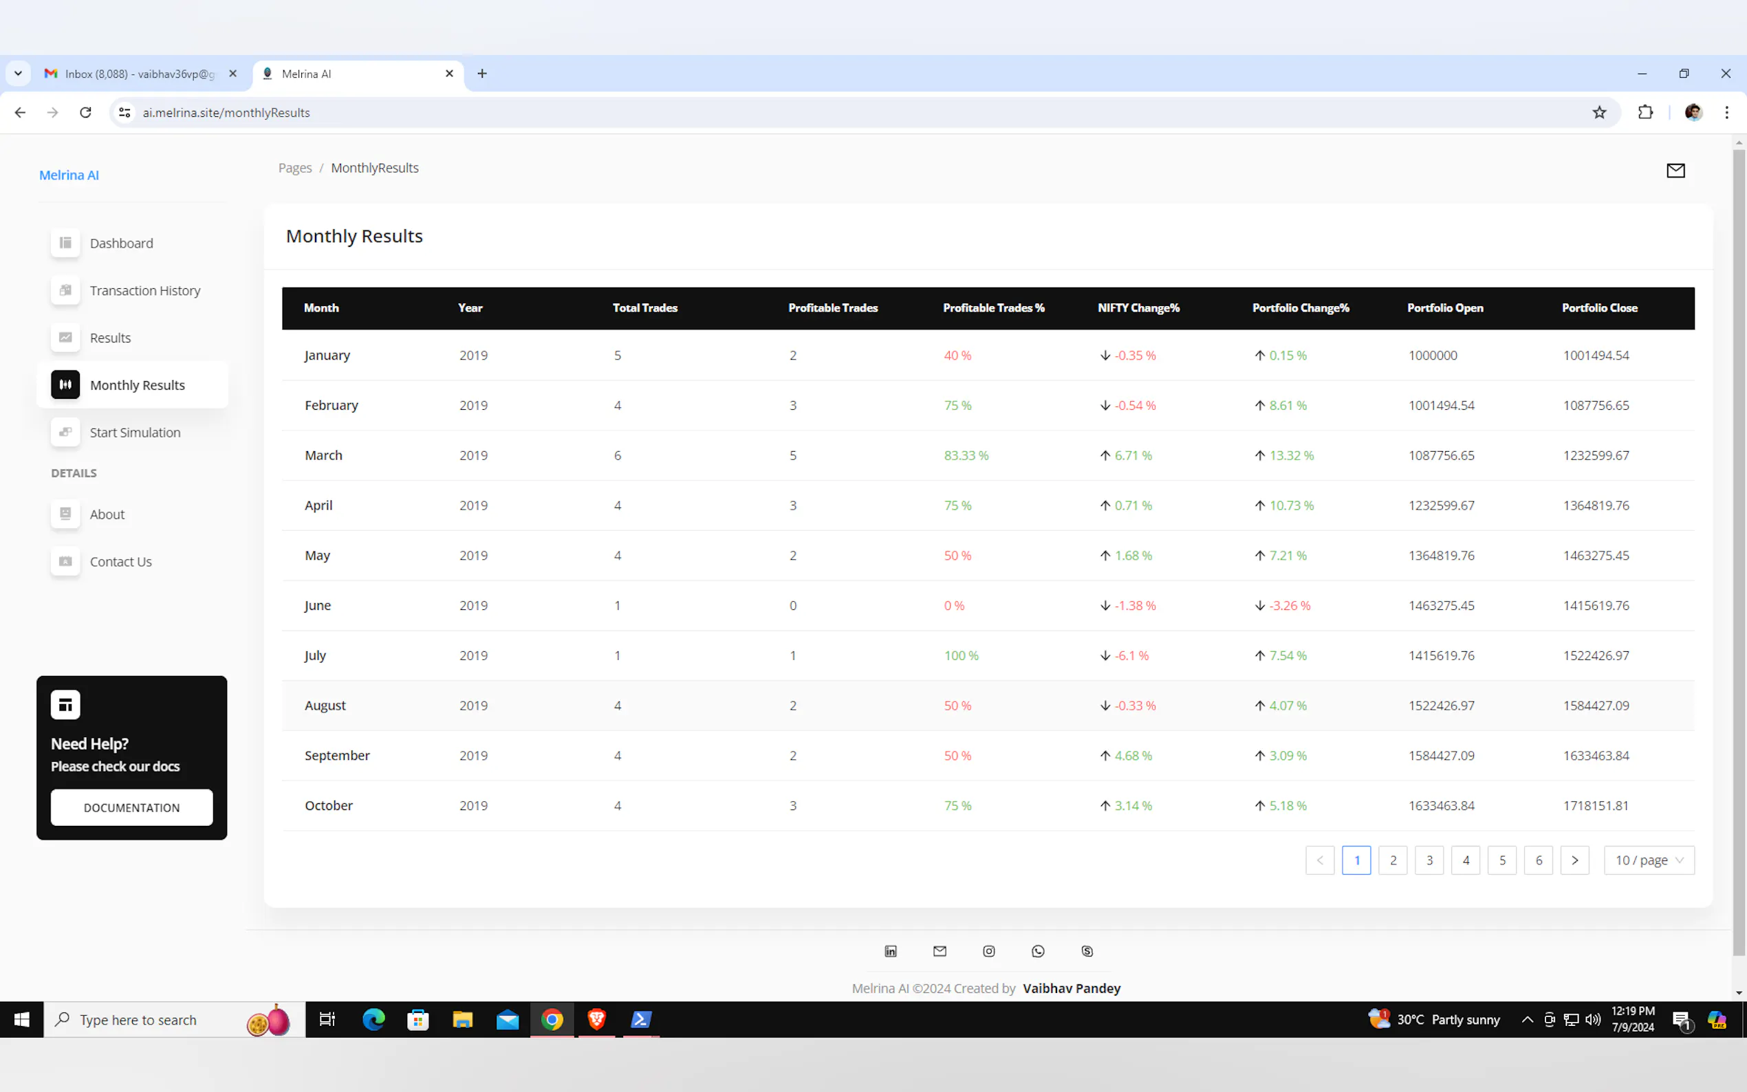Click the WhatsApp icon in footer
The height and width of the screenshot is (1092, 1747).
[x=1038, y=951]
